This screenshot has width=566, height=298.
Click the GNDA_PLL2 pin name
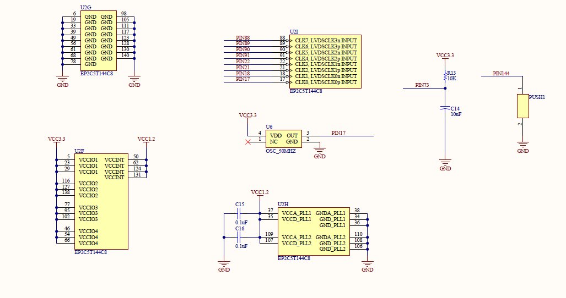pyautogui.click(x=330, y=237)
